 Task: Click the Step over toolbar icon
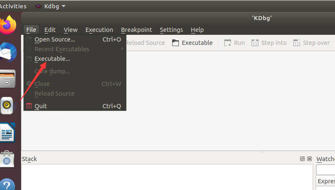click(x=297, y=43)
